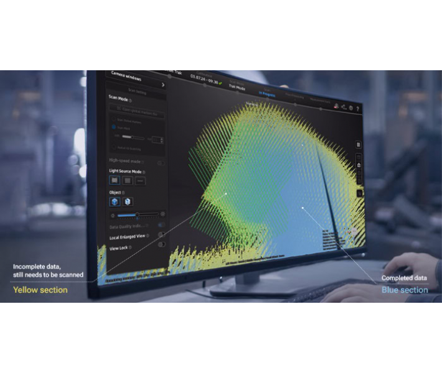Viewport: 442px width, 373px height.
Task: Select the Partial HD Scanning radio option
Action: [x=113, y=147]
